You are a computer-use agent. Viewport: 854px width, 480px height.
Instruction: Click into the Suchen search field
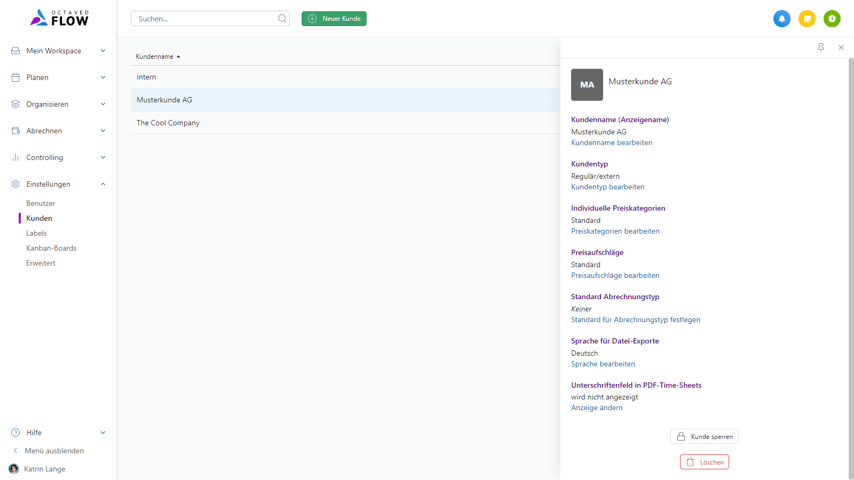[x=205, y=19]
